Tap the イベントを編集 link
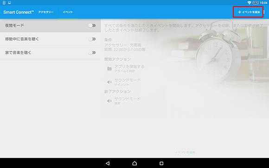The height and width of the screenshot is (168, 269). (185, 152)
